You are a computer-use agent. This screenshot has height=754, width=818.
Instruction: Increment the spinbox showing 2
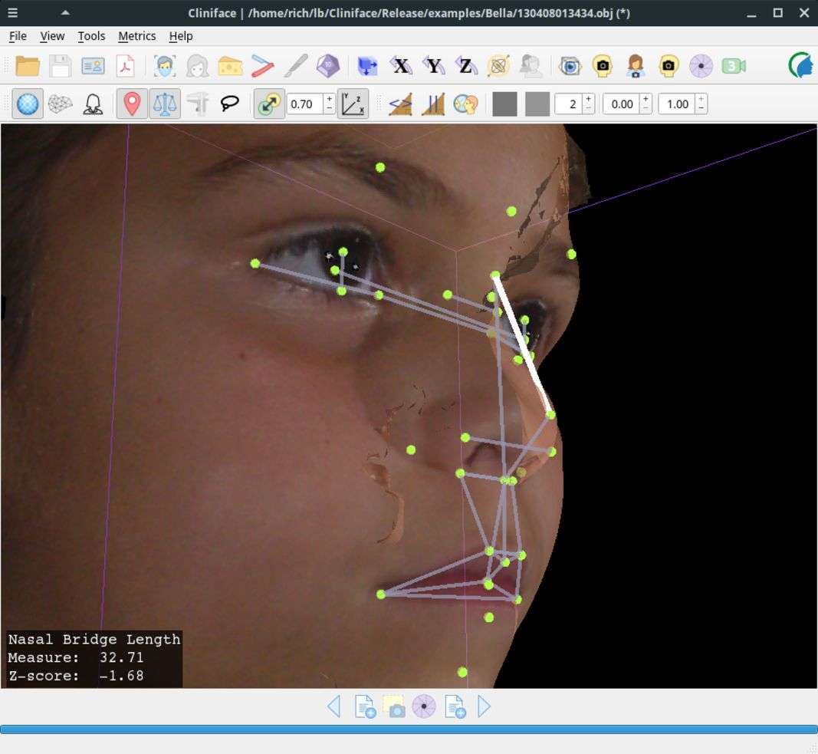click(588, 99)
